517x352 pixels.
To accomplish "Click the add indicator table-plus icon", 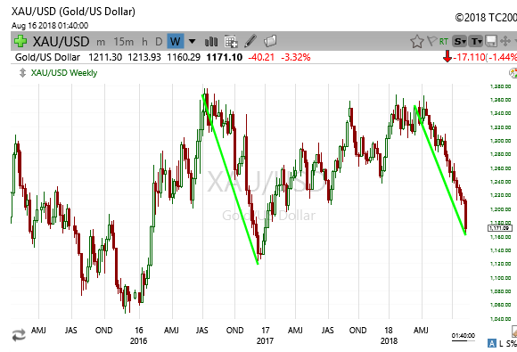I will [x=231, y=42].
